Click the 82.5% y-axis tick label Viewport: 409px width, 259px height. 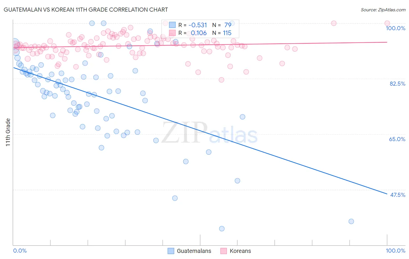tap(397, 84)
